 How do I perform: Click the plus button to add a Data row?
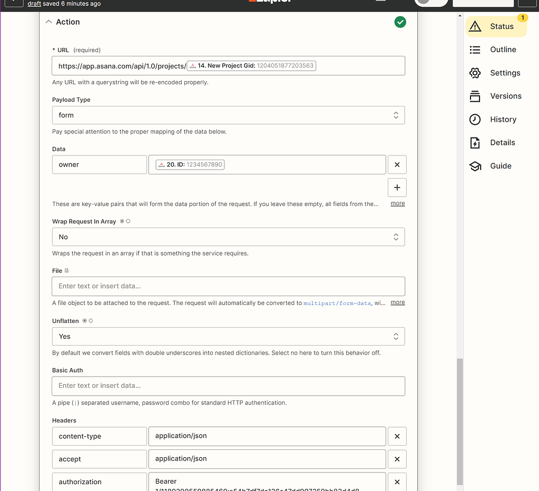[397, 187]
